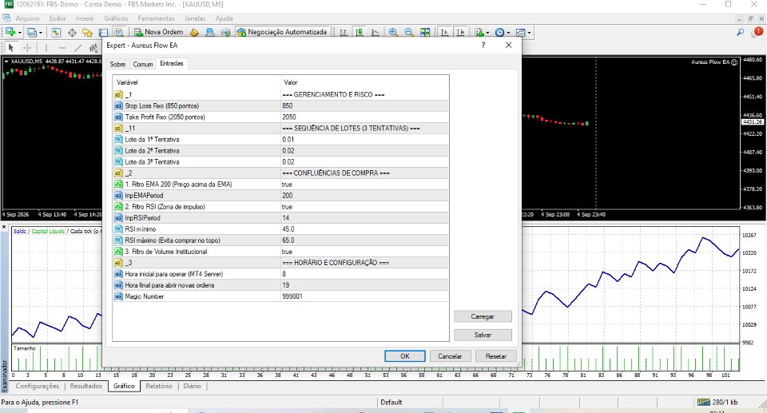Select RSI mínimo value 45.0
The image size is (767, 413).
click(x=364, y=229)
